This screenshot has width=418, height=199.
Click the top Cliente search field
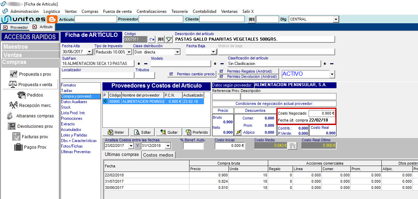(x=222, y=19)
